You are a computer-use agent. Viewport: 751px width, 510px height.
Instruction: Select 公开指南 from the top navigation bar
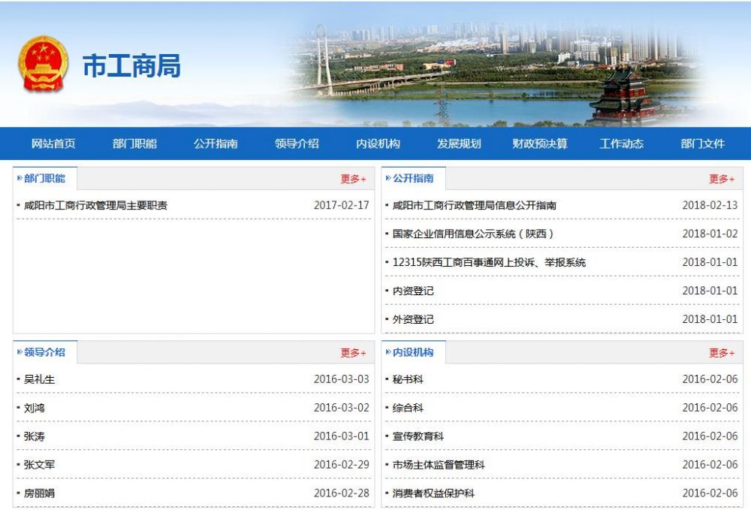coord(216,143)
